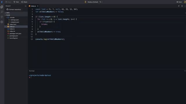Click the ~/projects/node-bptsuz path text

coord(40,75)
